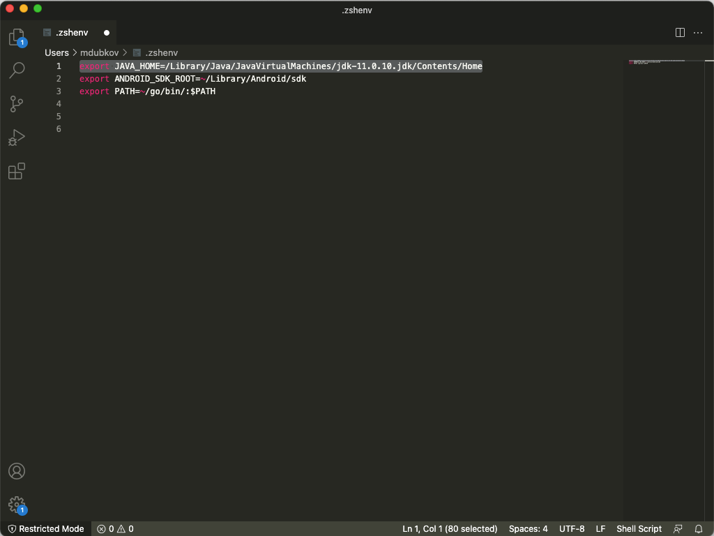Click the Restricted Mode status button
714x536 pixels.
46,529
